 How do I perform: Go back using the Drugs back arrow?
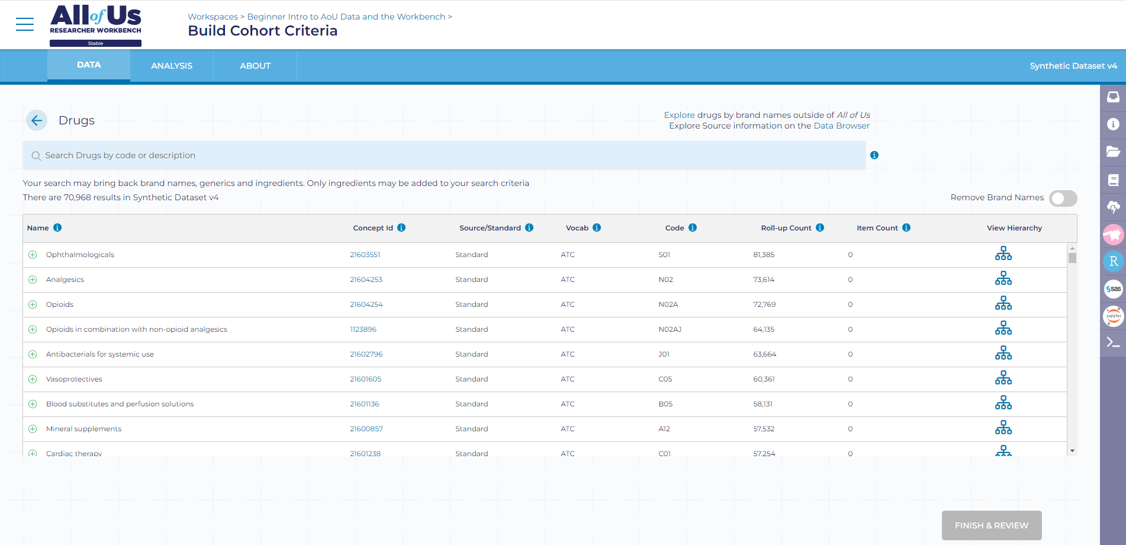(x=37, y=121)
